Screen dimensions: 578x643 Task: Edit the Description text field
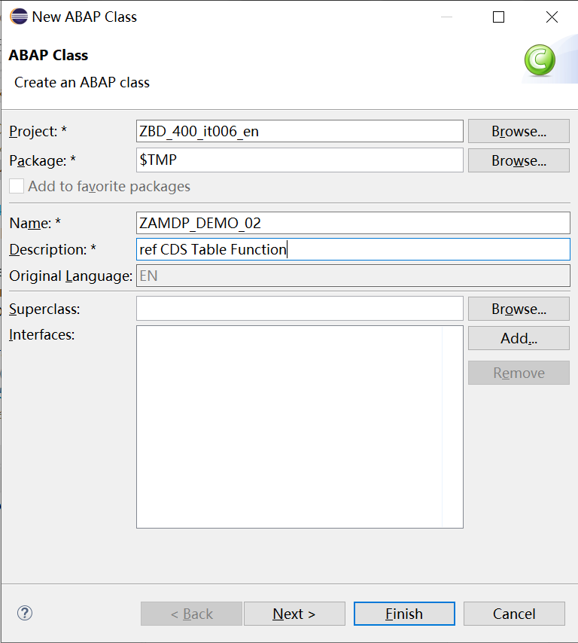[352, 249]
